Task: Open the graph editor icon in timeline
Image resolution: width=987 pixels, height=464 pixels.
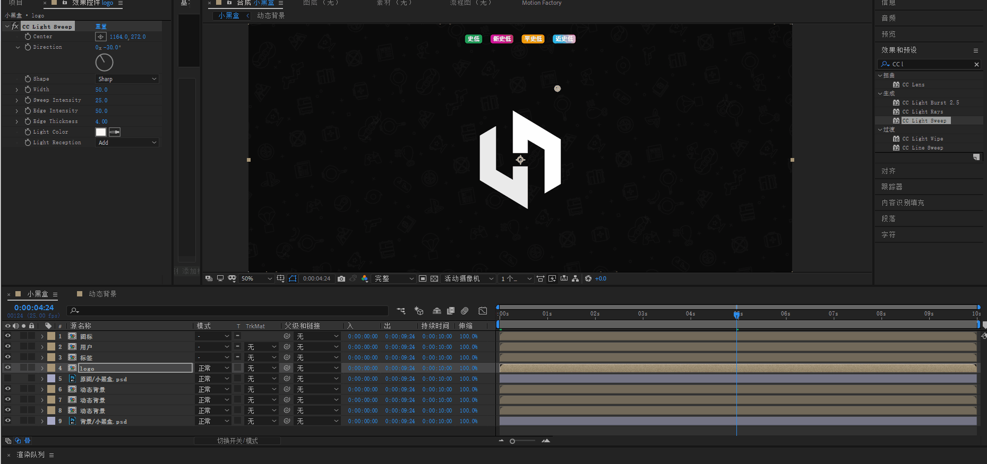Action: point(483,311)
